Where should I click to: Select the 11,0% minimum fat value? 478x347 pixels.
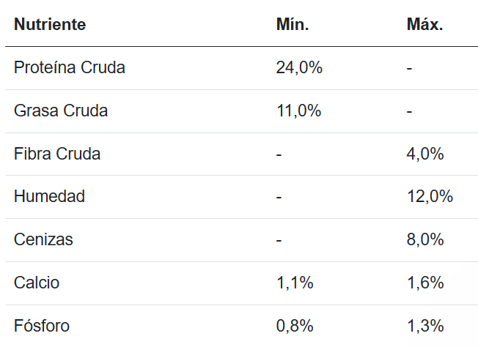click(x=298, y=111)
